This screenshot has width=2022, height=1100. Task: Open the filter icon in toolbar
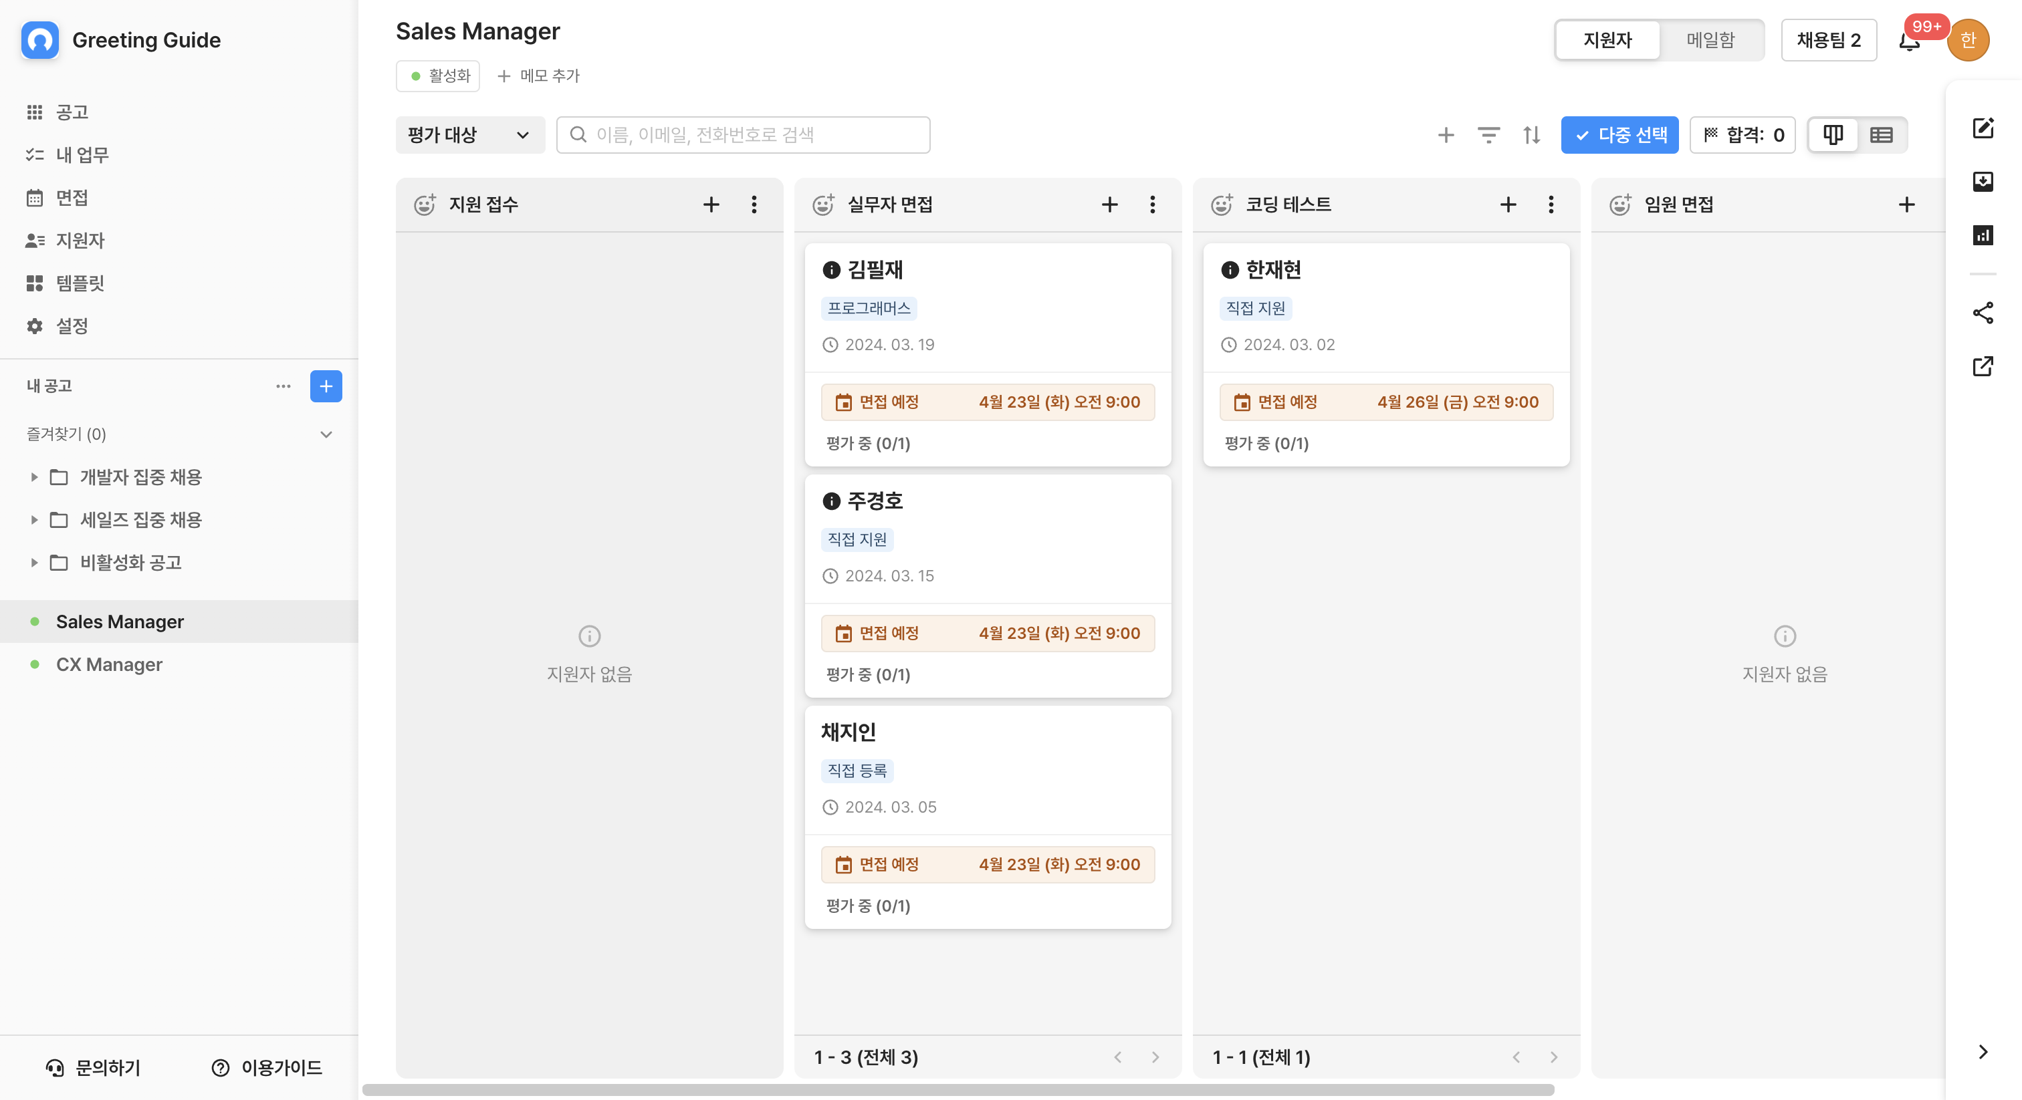[1488, 135]
